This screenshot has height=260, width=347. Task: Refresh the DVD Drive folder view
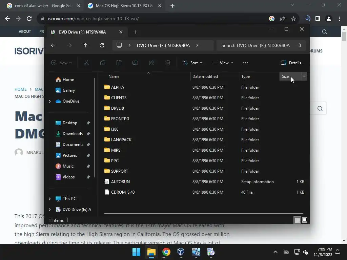pos(102,45)
